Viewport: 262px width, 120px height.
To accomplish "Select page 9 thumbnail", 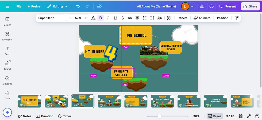I will point(242,101).
